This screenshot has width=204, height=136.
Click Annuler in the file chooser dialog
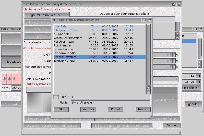pos(143,109)
